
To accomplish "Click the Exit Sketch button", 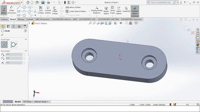I will [x=3, y=10].
